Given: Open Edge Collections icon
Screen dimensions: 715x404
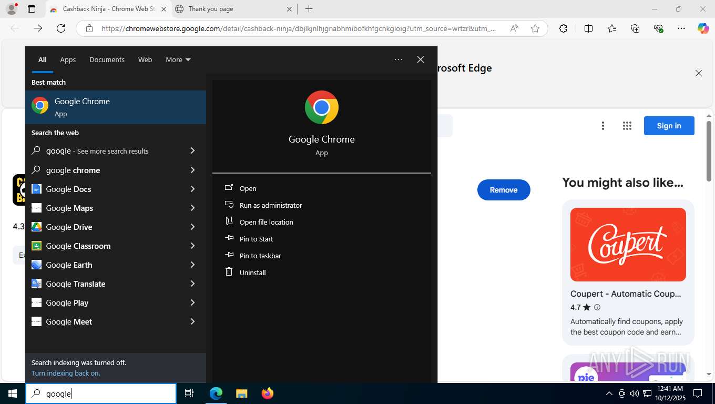Looking at the screenshot, I should coord(635,28).
